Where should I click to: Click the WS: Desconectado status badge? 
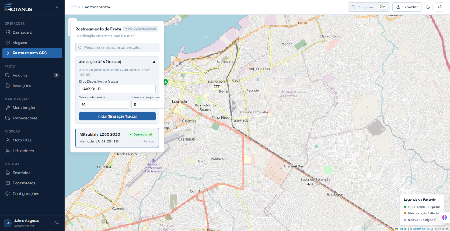[141, 29]
